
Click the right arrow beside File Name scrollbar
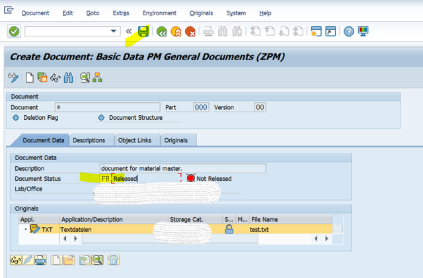pos(327,238)
